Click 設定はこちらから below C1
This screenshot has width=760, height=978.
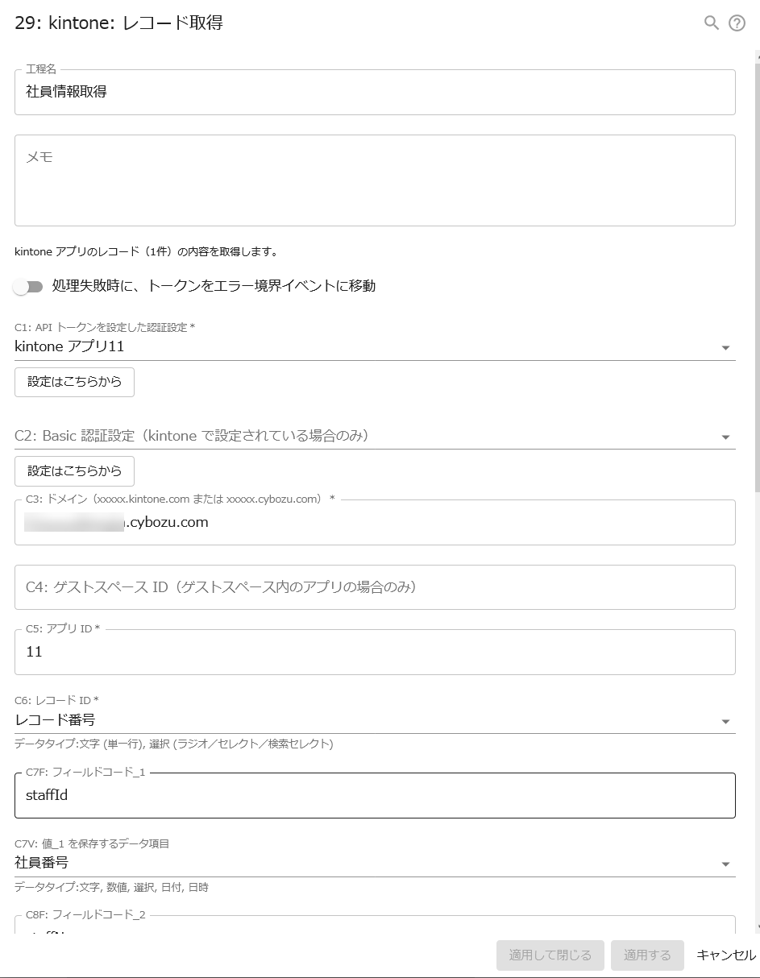pyautogui.click(x=74, y=382)
